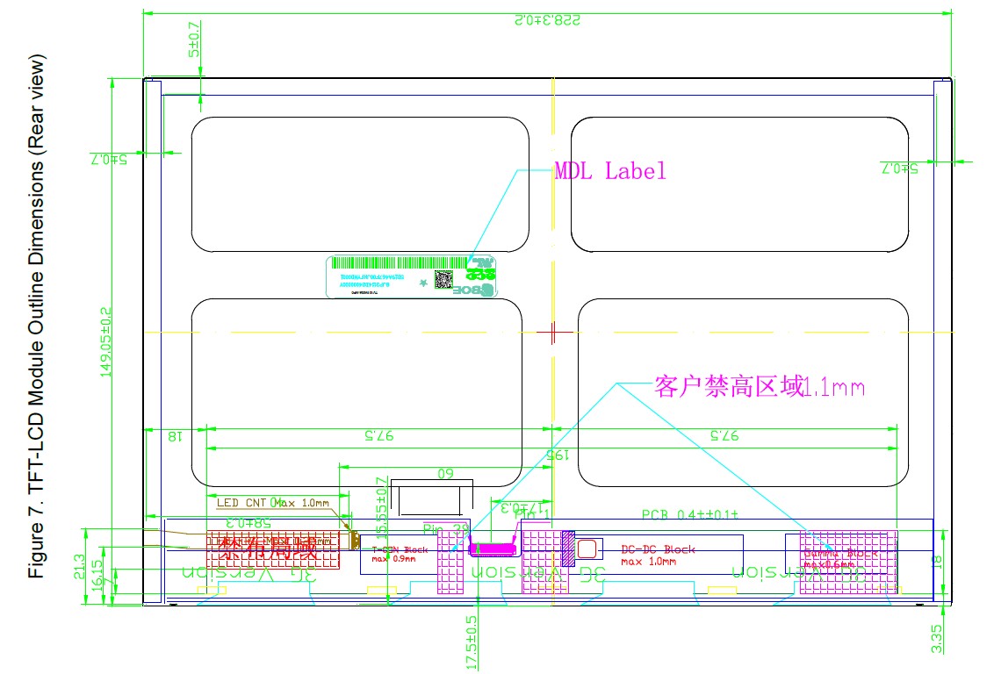The width and height of the screenshot is (994, 674).
Task: Click the QR code on the MDL label
Action: point(445,279)
